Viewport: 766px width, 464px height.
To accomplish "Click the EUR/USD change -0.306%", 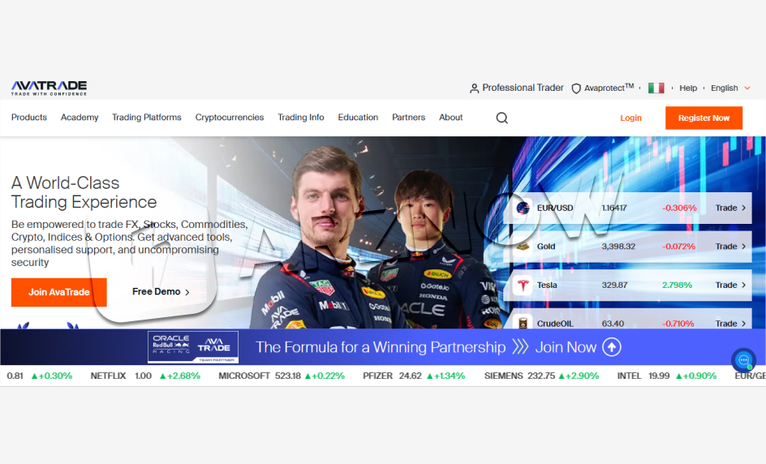I will 679,208.
